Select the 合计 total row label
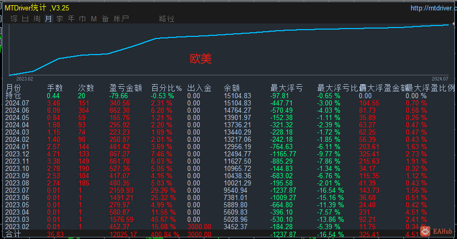457x239 pixels. tap(13, 234)
